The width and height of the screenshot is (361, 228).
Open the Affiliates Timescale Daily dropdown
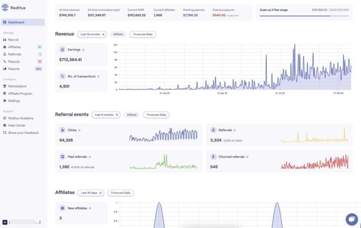(121, 193)
